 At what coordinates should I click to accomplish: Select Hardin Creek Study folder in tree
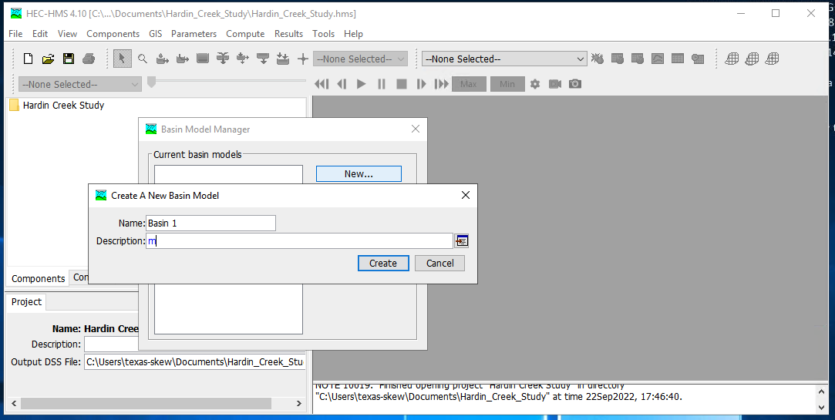56,106
